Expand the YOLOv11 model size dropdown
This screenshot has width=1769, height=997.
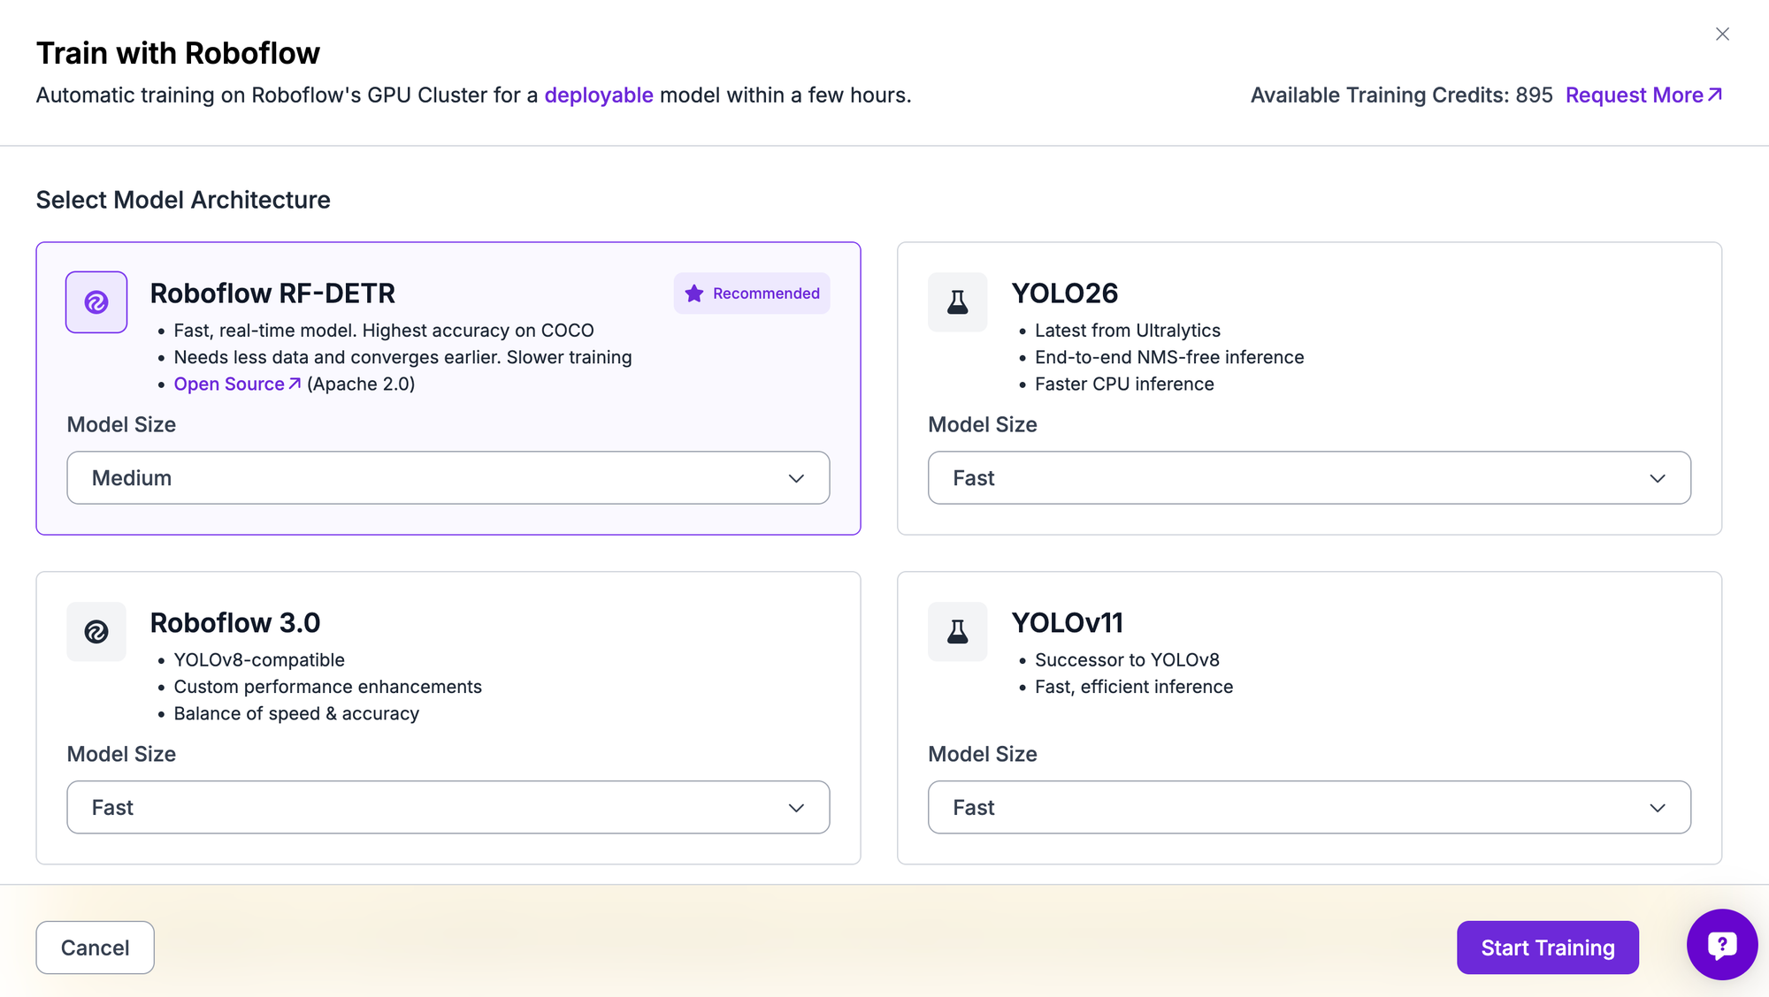tap(1309, 807)
